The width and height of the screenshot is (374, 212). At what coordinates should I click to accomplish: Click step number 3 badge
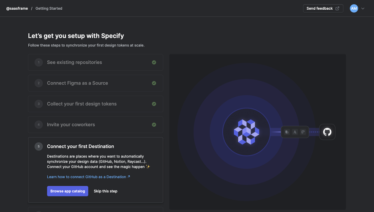point(38,104)
